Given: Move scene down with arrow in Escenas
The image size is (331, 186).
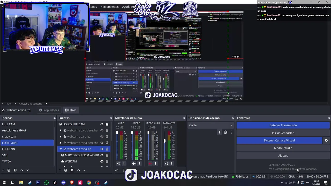Looking at the screenshot, I should (x=27, y=170).
